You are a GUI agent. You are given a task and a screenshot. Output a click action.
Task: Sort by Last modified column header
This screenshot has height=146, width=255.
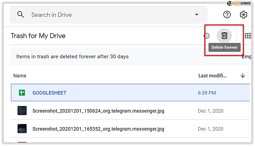(212, 76)
